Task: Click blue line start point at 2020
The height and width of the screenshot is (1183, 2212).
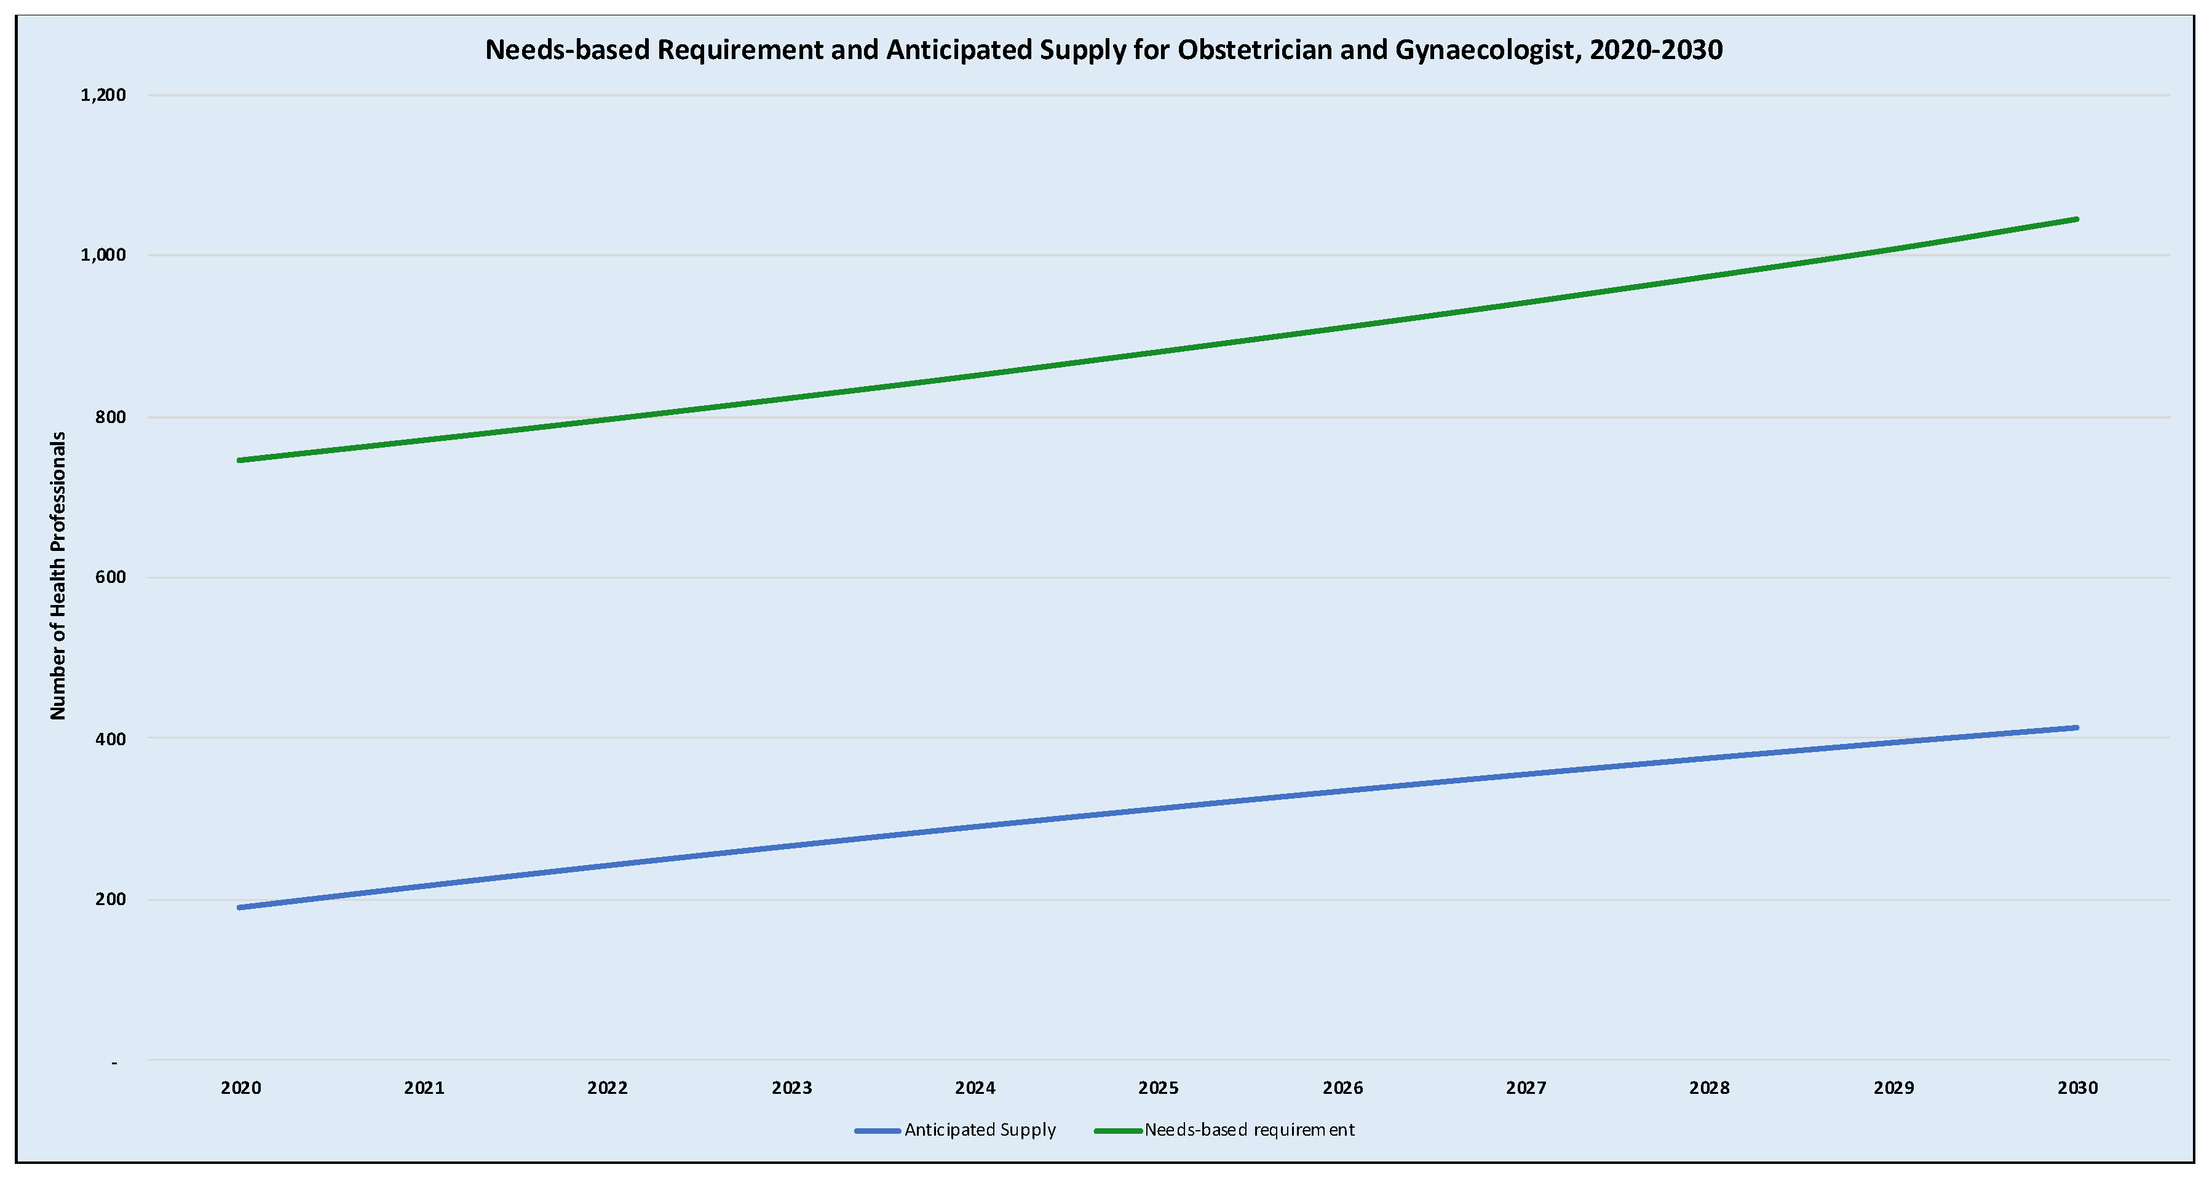Action: pos(240,908)
